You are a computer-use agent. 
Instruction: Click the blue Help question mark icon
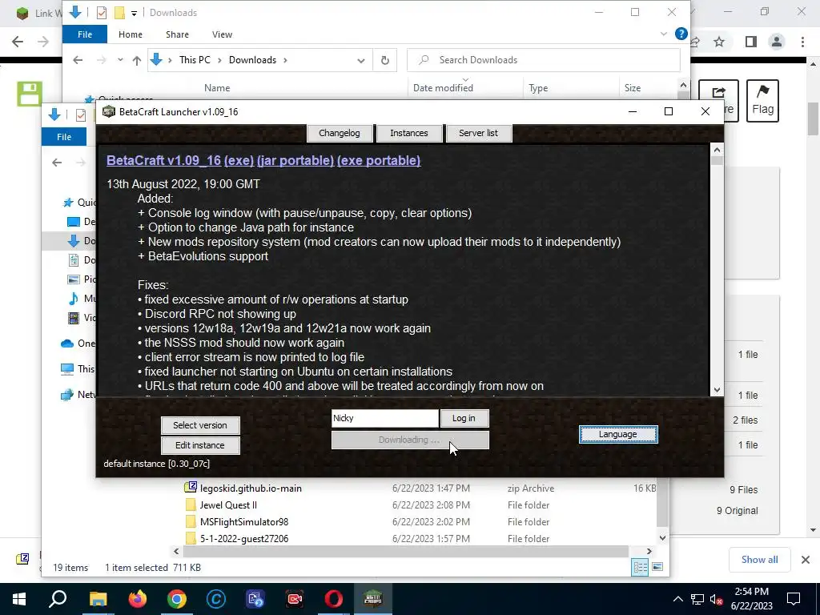[681, 34]
